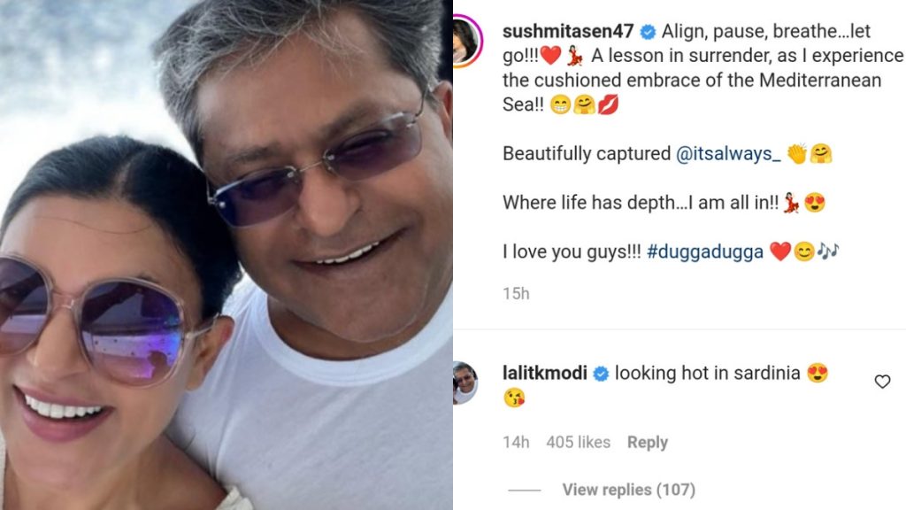Click the caption text about Mediterranean Sea

coord(703,67)
